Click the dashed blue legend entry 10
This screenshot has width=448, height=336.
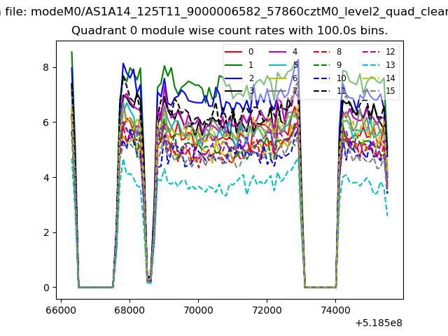click(330, 78)
